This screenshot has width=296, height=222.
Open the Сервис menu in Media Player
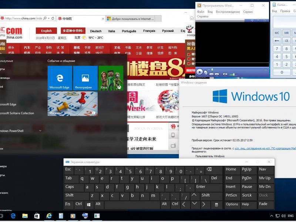pos(248,12)
